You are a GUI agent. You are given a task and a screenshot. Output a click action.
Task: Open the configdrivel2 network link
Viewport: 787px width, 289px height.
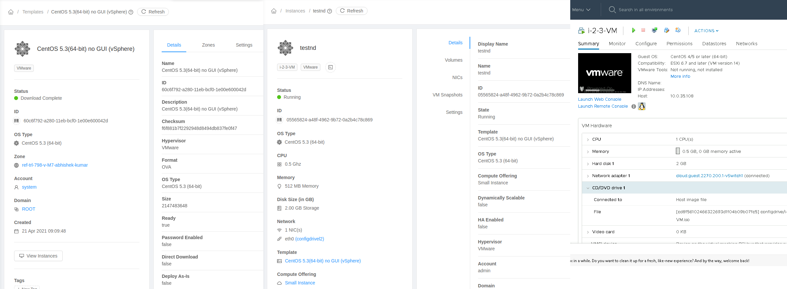[310, 239]
